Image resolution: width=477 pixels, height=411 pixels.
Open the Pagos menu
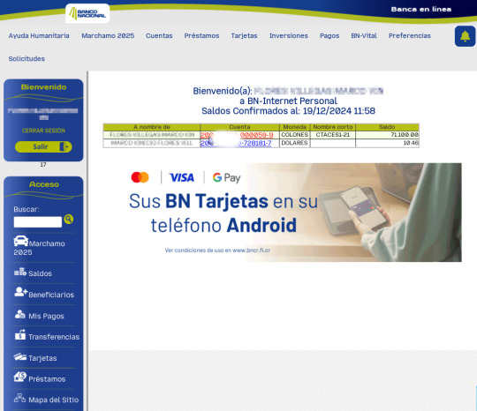point(329,36)
